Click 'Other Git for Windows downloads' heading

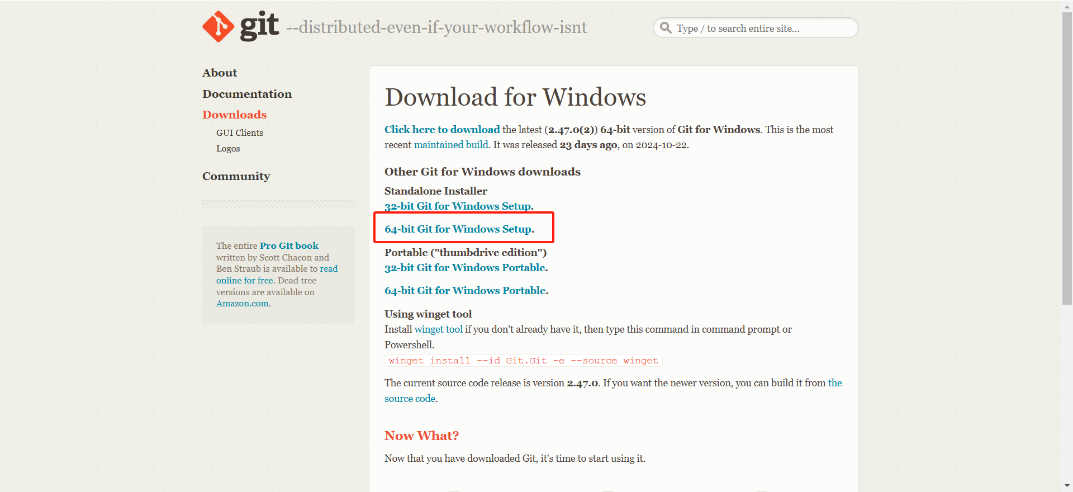pos(482,172)
